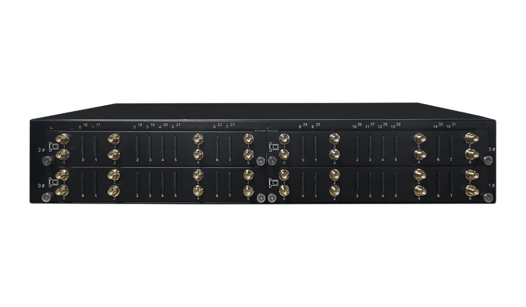Click SIM slot 4 on module 2#
526x307 pixels.
pos(162,146)
